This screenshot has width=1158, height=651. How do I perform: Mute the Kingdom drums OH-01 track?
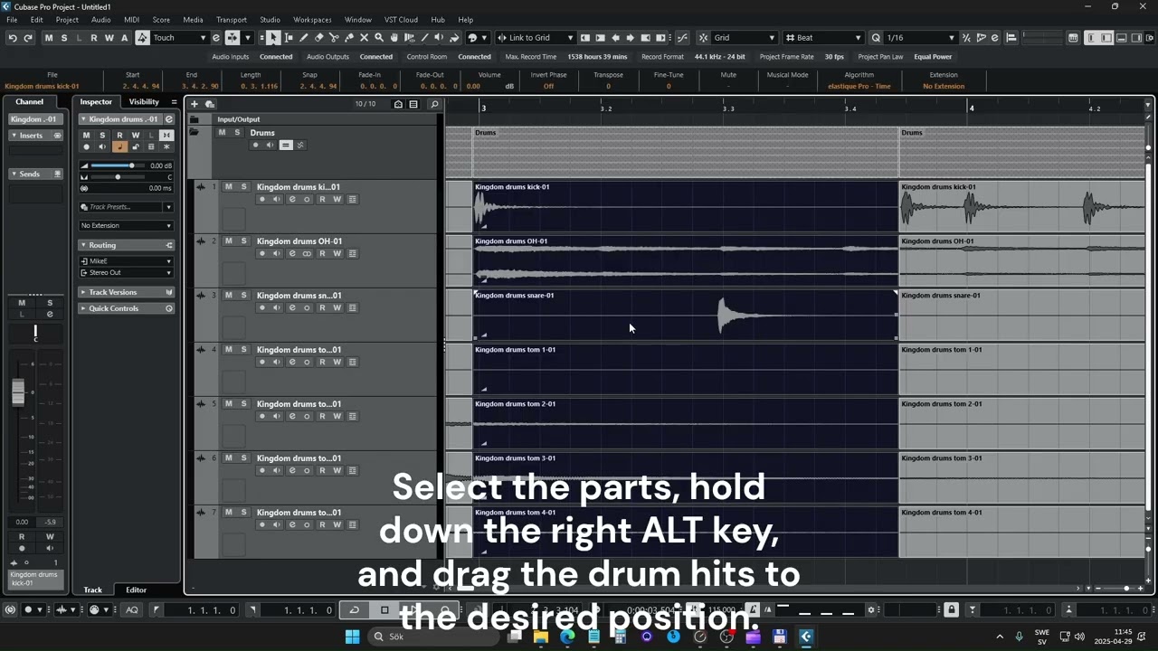228,241
